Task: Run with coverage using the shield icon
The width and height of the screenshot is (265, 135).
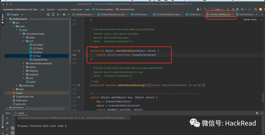Action: pos(237,9)
